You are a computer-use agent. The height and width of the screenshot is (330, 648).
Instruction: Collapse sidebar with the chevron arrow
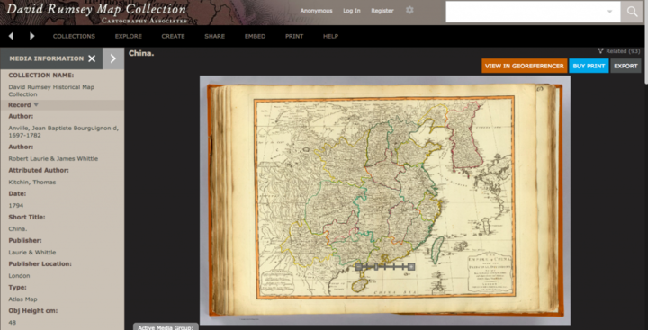click(112, 58)
